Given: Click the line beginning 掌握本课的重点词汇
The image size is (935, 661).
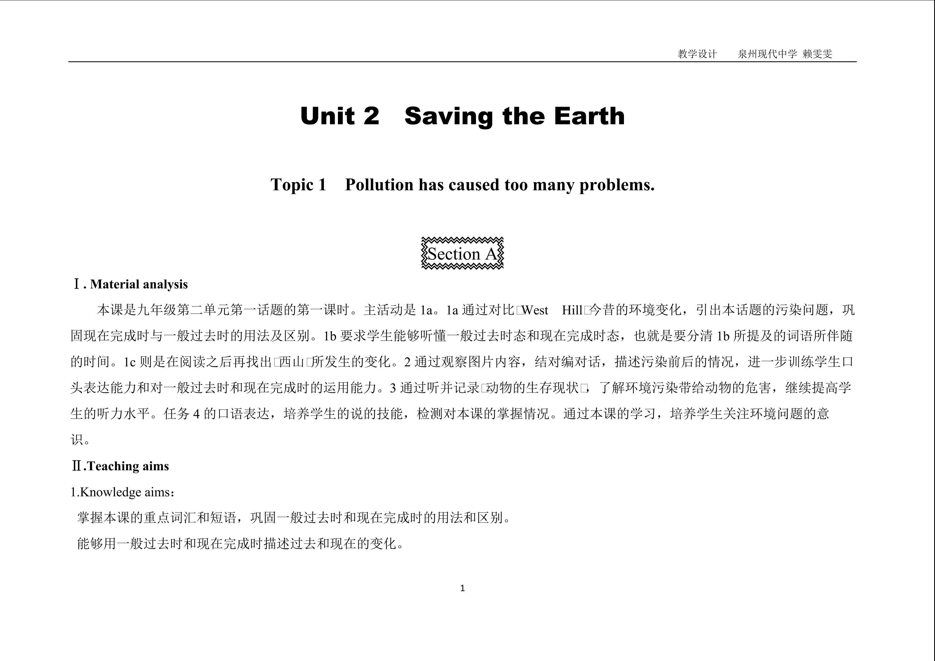Looking at the screenshot, I should tap(294, 518).
